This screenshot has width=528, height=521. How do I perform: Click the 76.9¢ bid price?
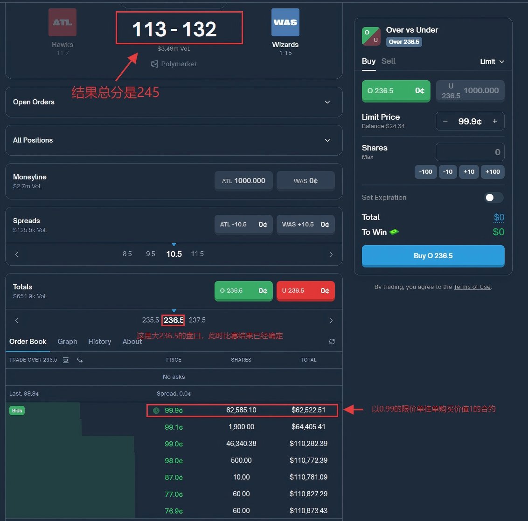(x=174, y=511)
